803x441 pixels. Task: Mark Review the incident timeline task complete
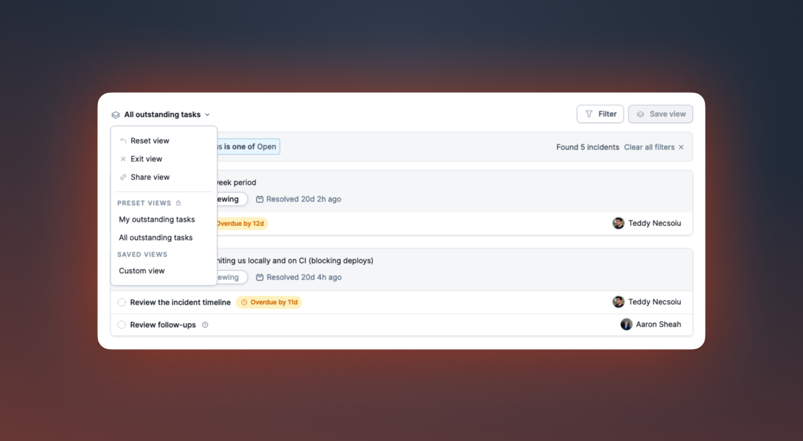tap(122, 303)
